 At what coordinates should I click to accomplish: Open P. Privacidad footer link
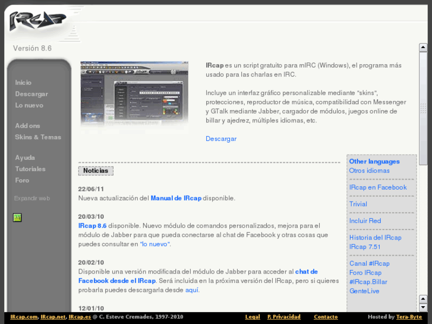[284, 317]
